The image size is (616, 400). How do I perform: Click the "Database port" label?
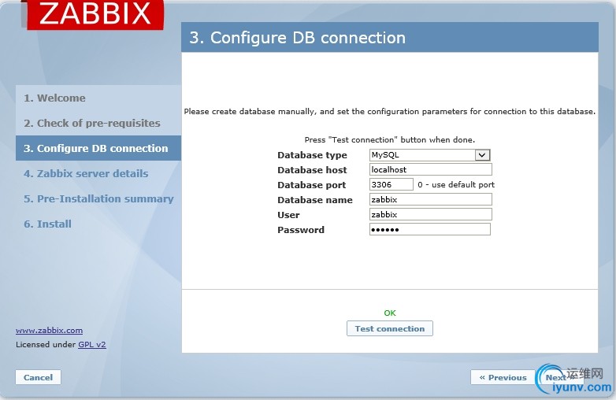(311, 185)
